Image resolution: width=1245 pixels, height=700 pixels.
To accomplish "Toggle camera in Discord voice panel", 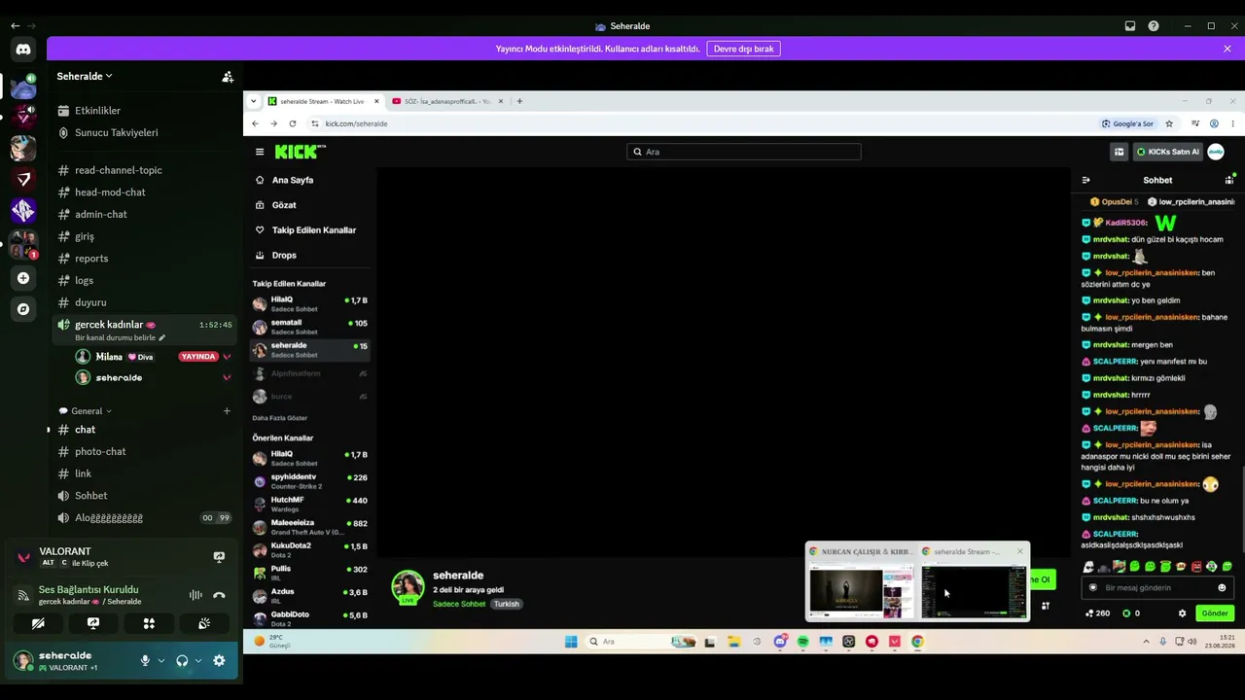I will tap(38, 624).
